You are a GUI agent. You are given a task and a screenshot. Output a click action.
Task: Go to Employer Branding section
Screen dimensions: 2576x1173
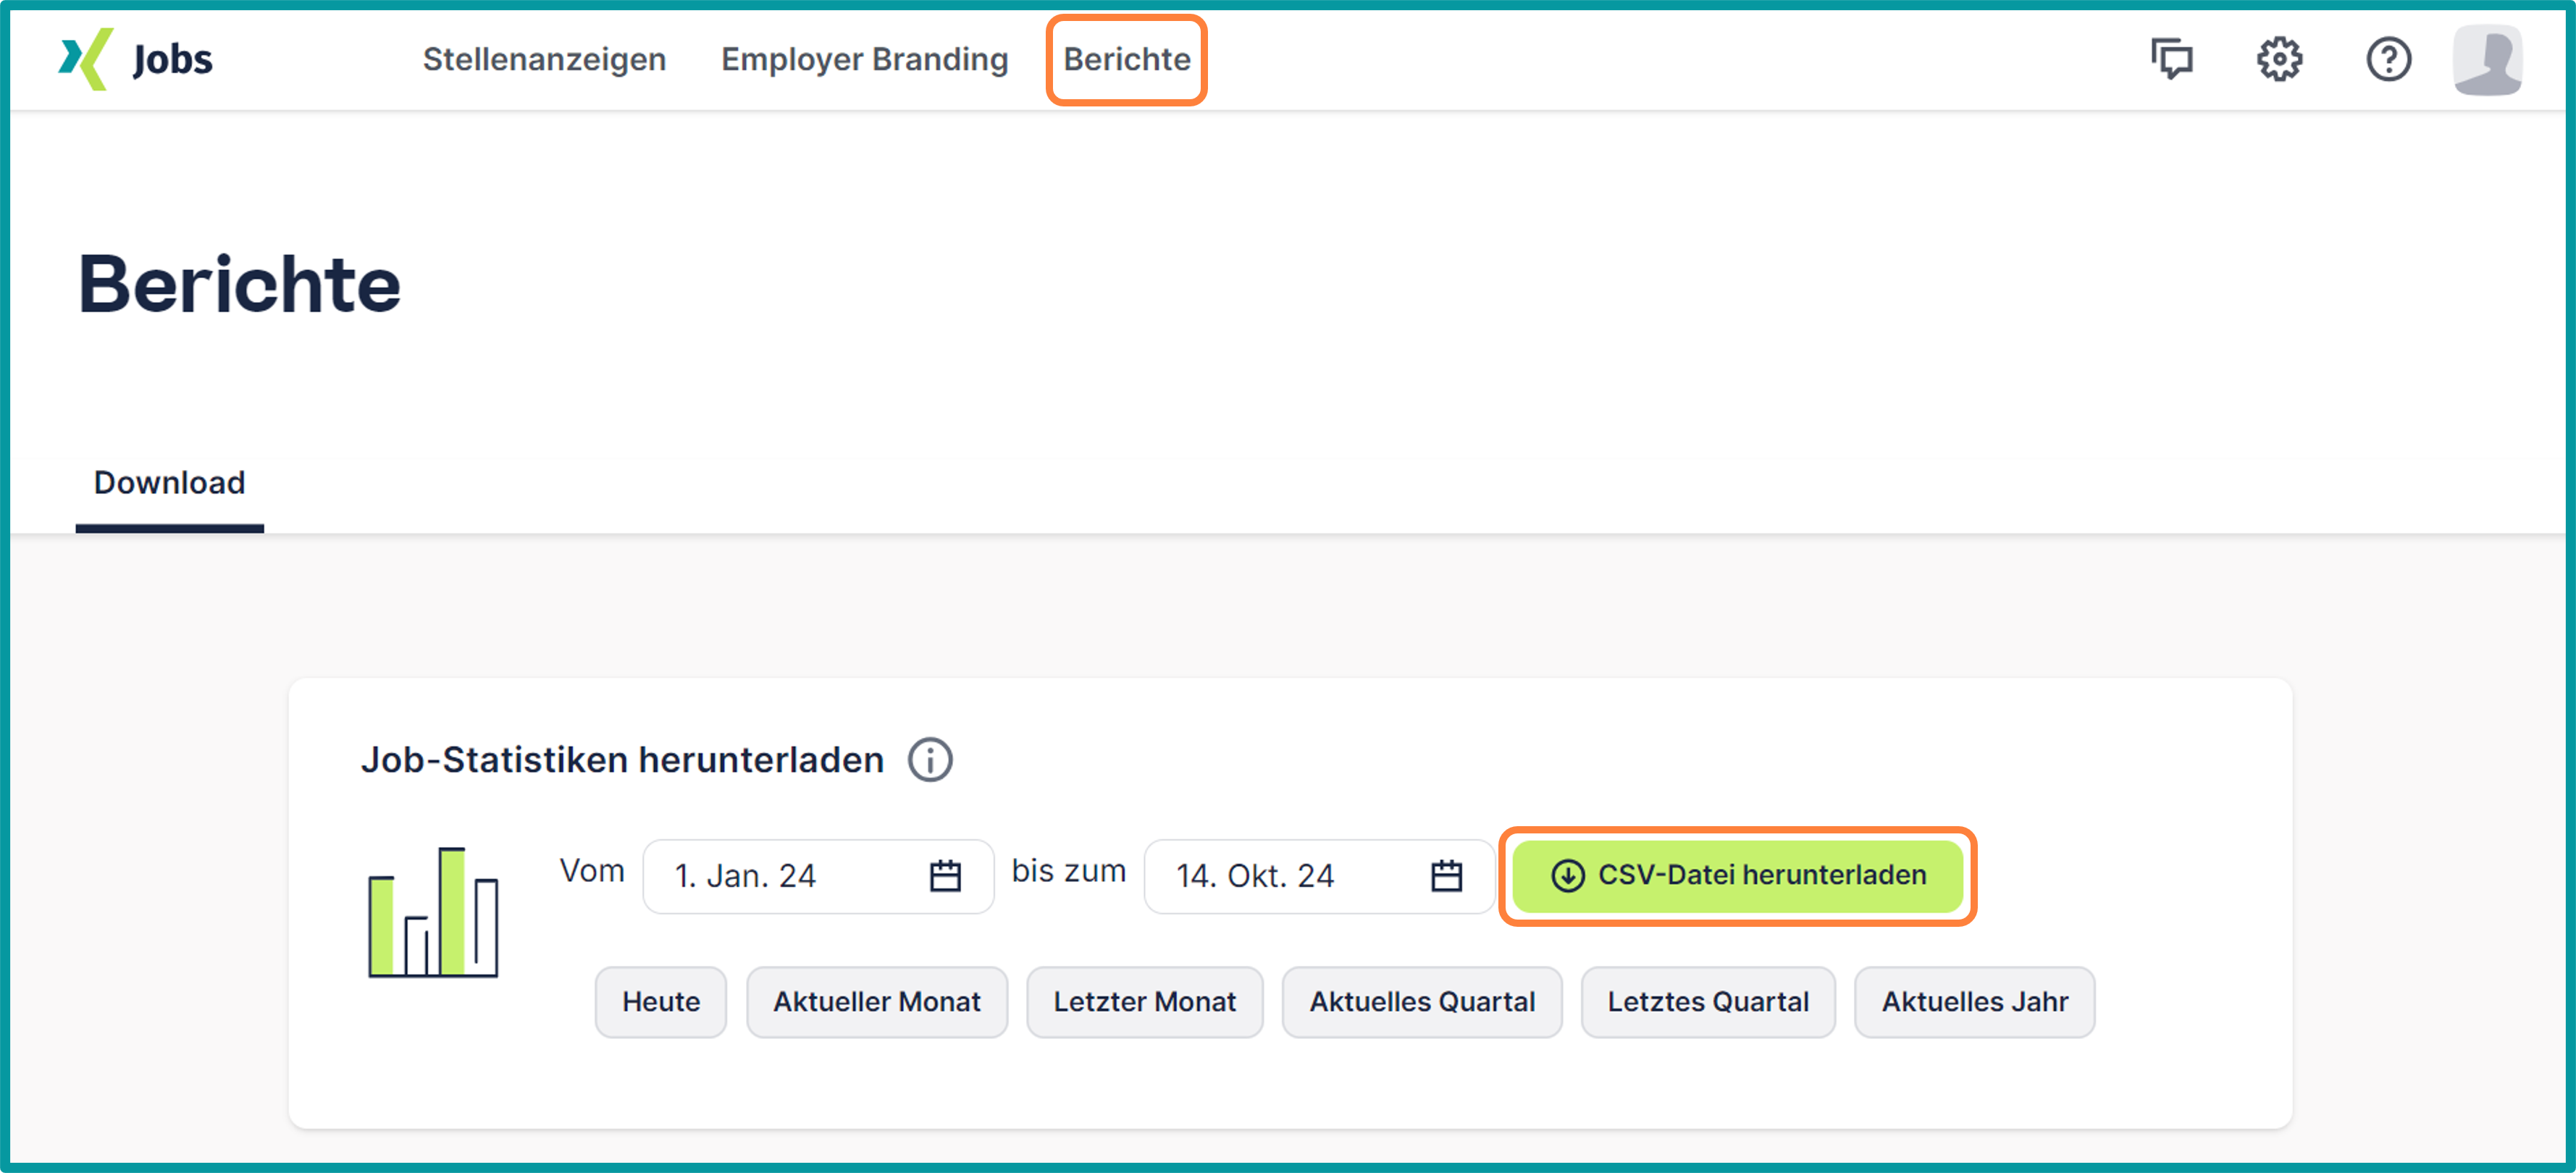864,59
